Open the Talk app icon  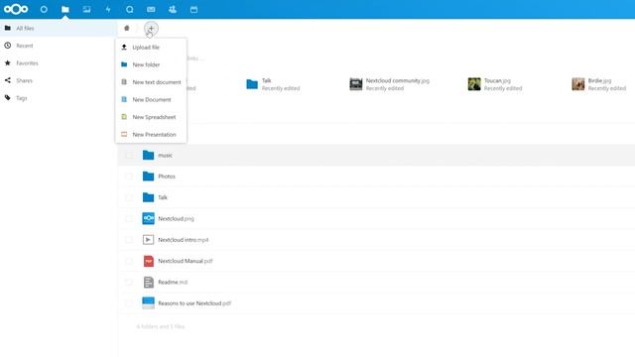130,9
